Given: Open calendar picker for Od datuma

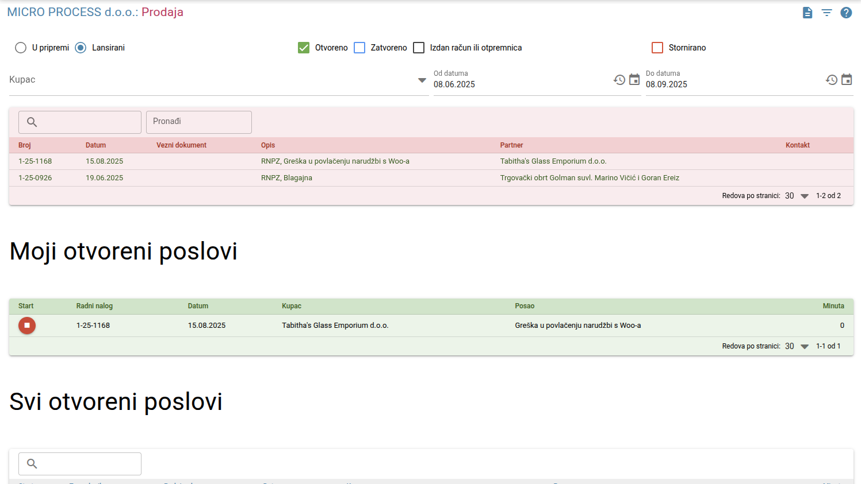Looking at the screenshot, I should [634, 80].
